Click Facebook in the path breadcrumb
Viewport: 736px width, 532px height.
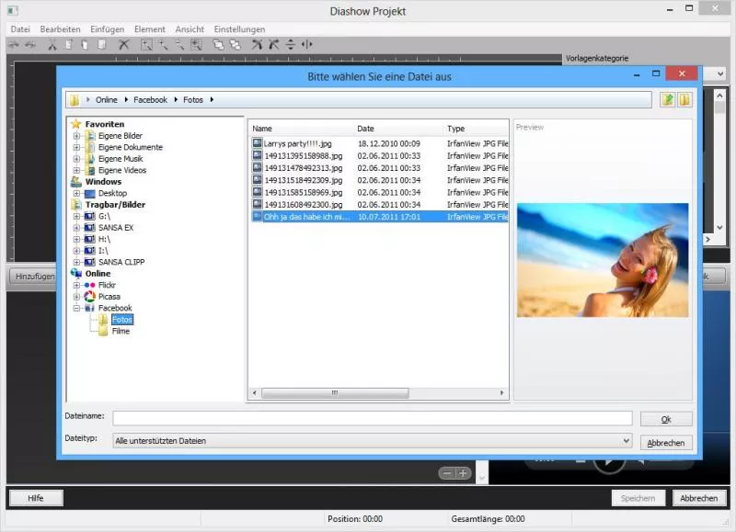(150, 100)
